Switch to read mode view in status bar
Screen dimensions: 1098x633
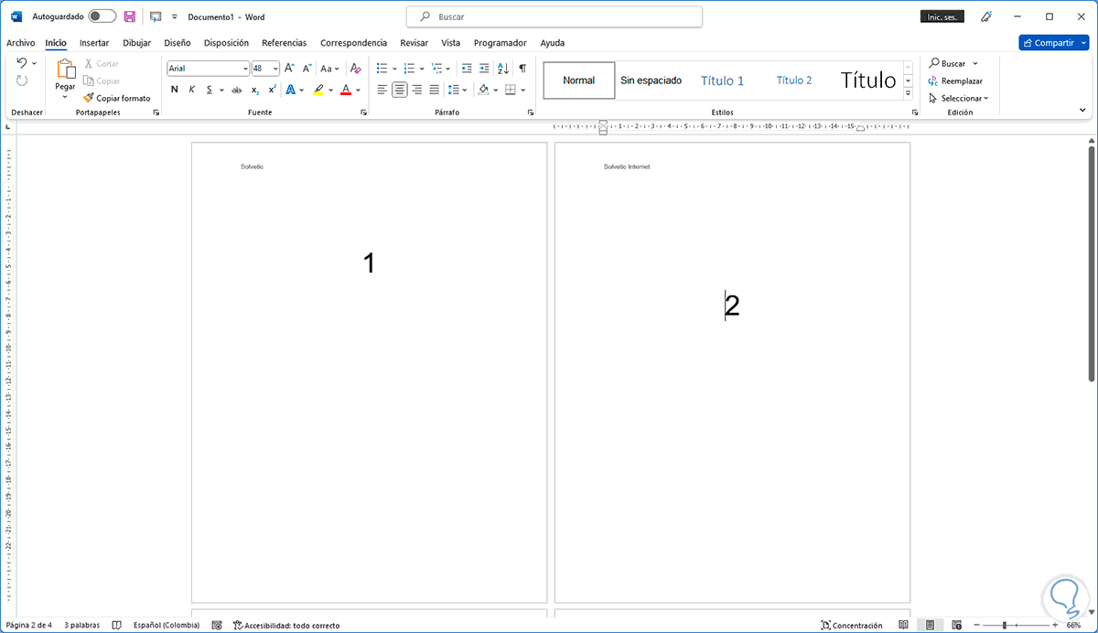click(x=903, y=626)
